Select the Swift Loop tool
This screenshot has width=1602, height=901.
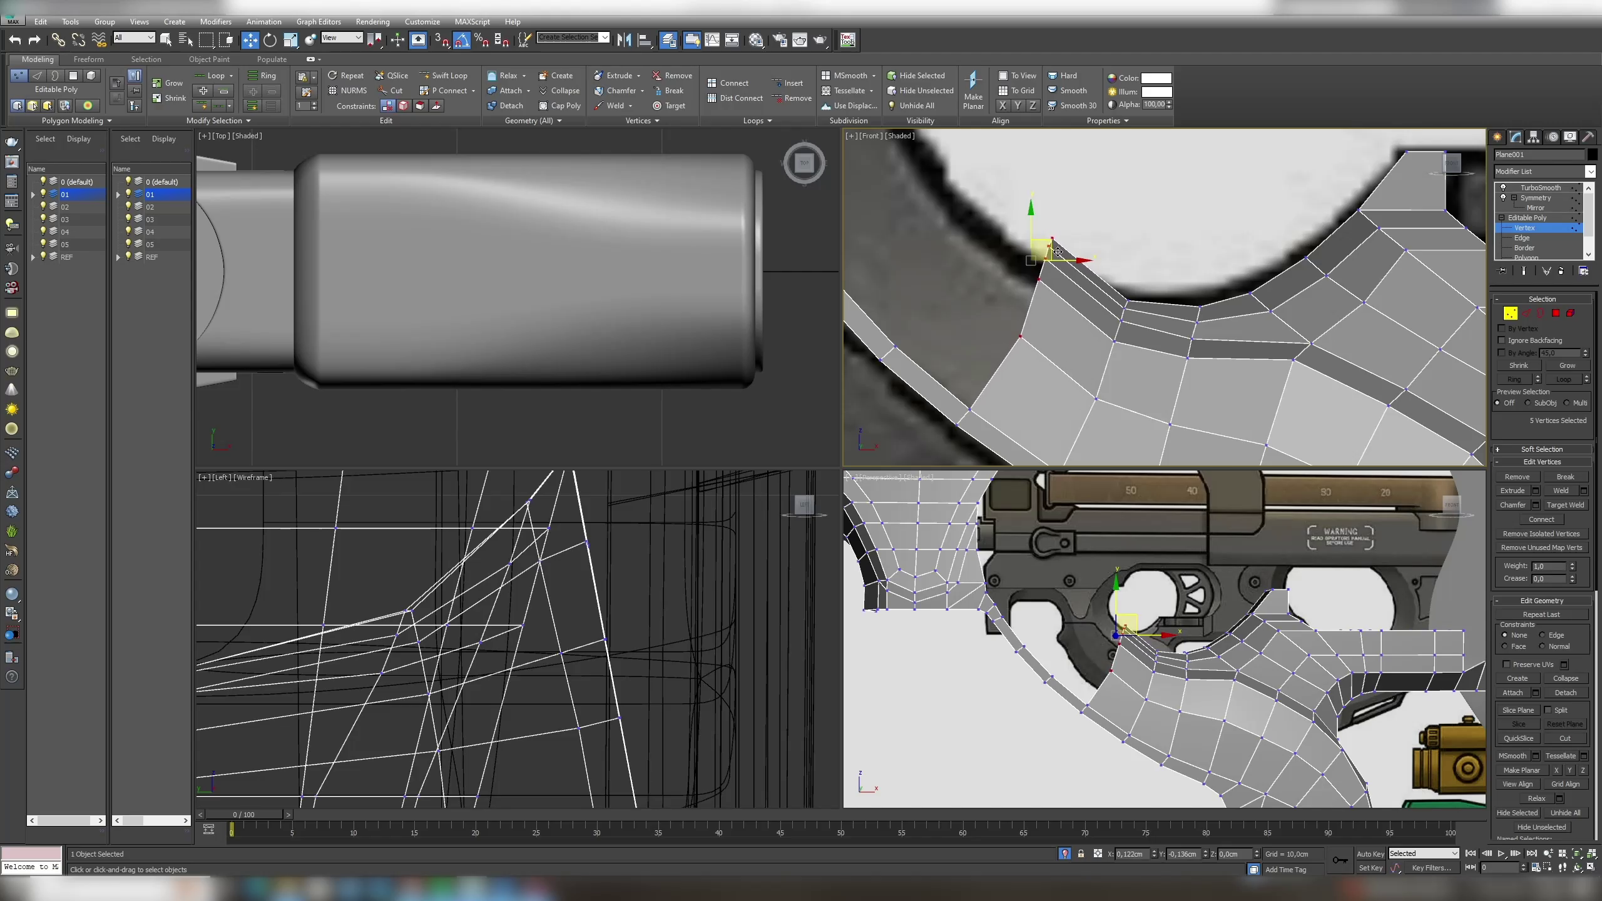444,75
